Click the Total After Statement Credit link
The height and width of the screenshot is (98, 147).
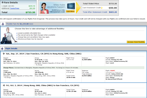pos(95,12)
